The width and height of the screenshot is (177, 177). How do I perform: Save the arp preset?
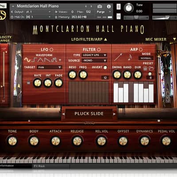[145, 68]
